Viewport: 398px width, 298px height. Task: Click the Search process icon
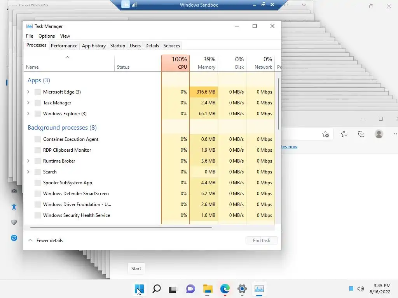pos(38,172)
